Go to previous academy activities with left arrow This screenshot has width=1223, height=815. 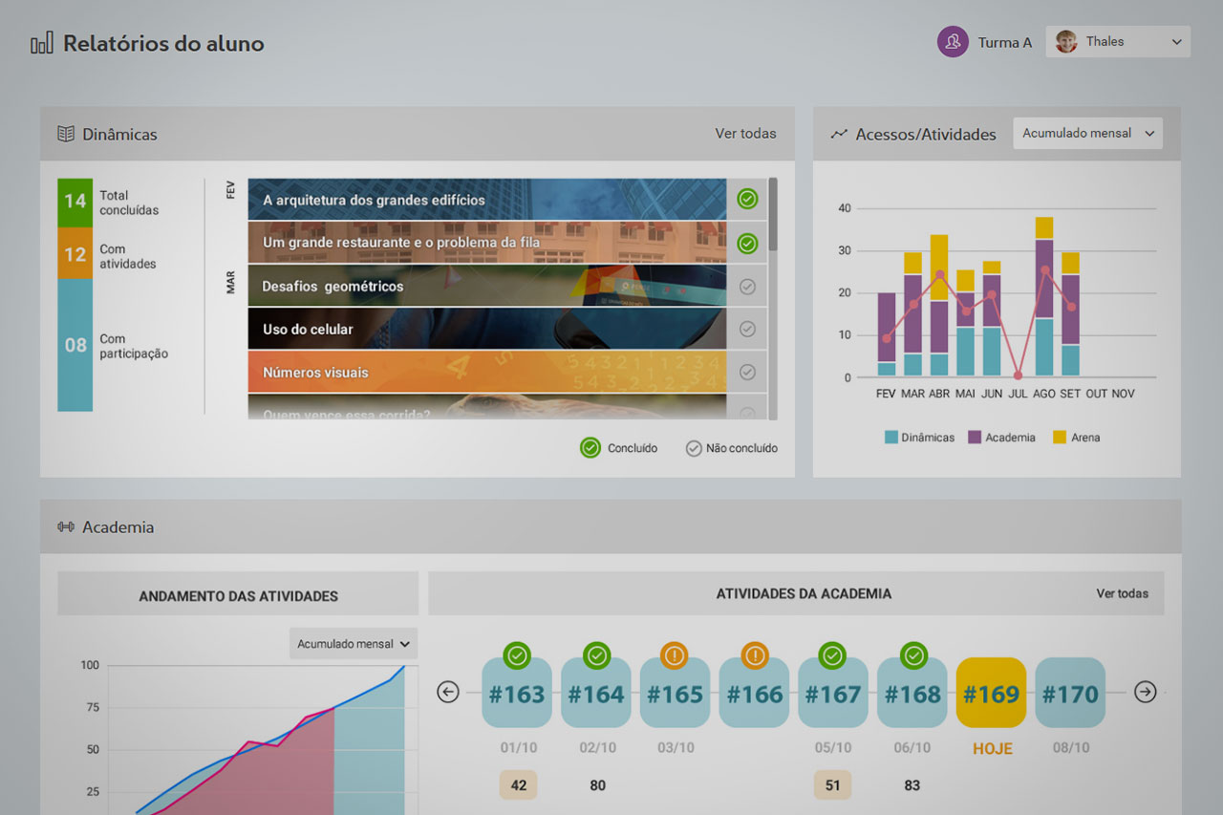448,692
